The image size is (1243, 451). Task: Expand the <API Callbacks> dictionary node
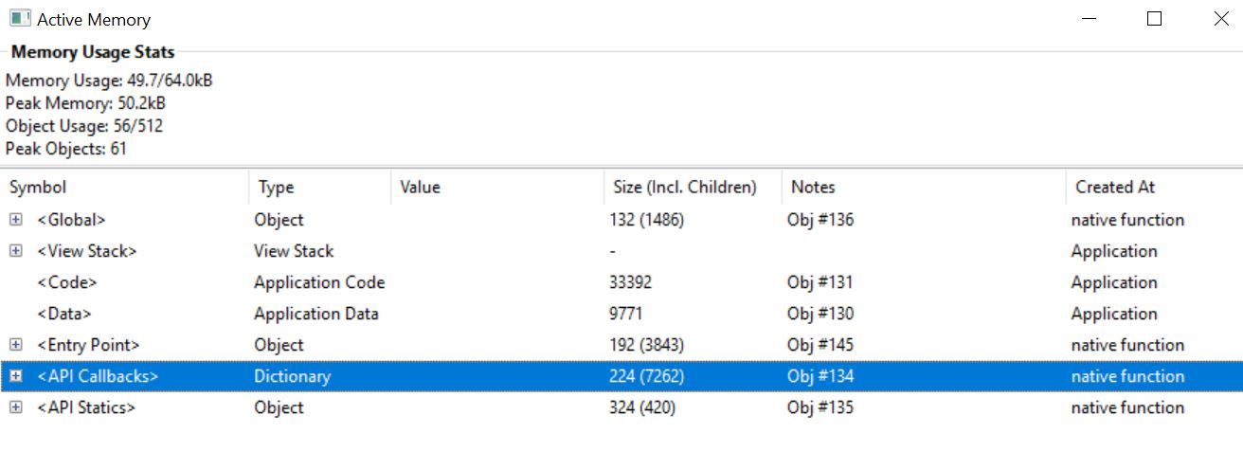[x=15, y=376]
